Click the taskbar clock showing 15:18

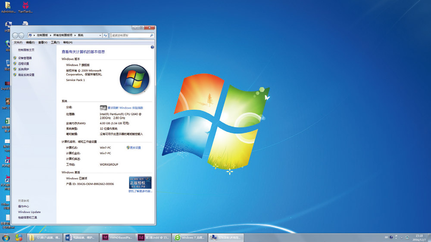(419, 238)
